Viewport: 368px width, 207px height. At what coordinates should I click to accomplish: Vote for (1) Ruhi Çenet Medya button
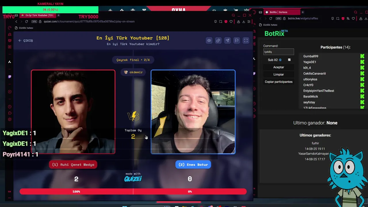(x=73, y=165)
